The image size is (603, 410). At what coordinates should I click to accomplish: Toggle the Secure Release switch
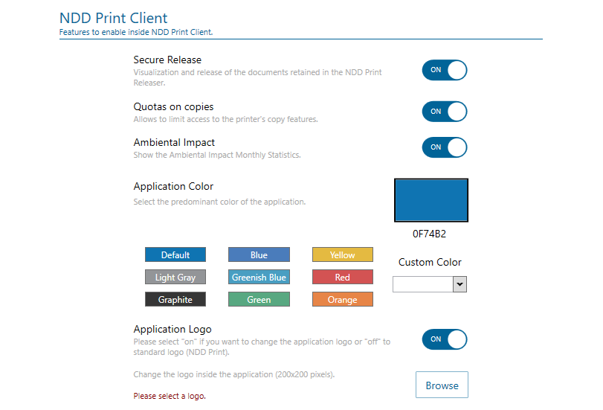[x=444, y=70]
